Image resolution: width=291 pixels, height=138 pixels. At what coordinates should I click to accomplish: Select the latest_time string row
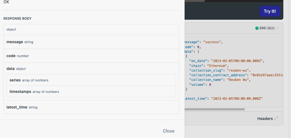91,107
